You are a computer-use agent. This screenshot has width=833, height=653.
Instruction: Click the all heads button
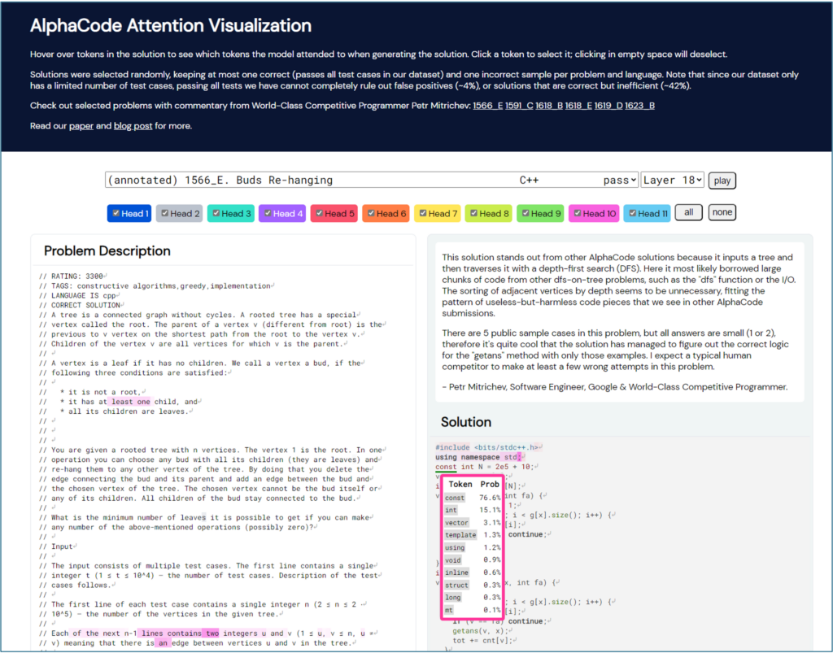click(x=688, y=211)
